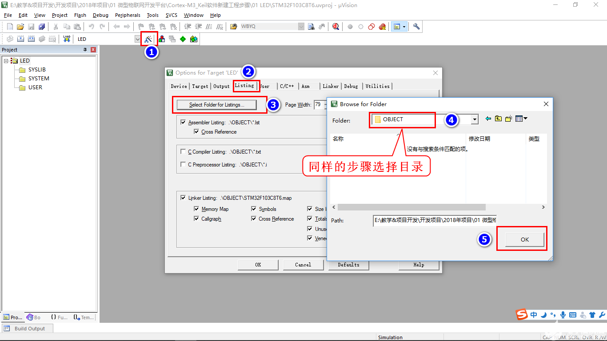The image size is (607, 341).
Task: Open the WBYQ find combo box dropdown
Action: click(301, 27)
